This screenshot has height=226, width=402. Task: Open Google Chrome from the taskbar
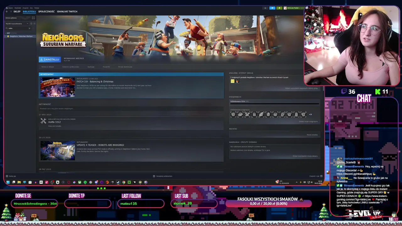pos(124,182)
